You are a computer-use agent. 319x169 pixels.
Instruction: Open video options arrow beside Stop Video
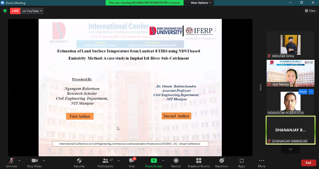click(x=44, y=161)
